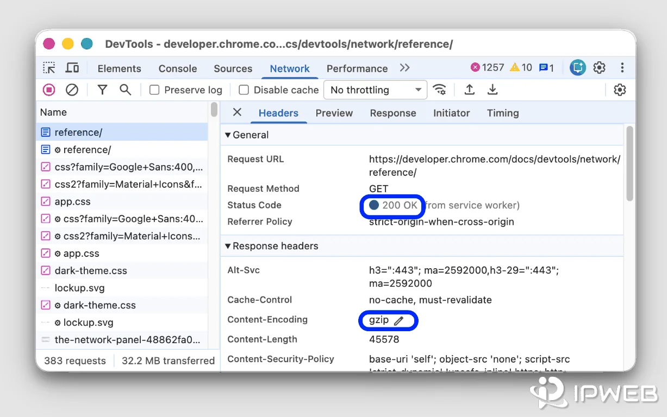Image resolution: width=667 pixels, height=417 pixels.
Task: Select gear css2?family=Material+Icons request
Action: pyautogui.click(x=122, y=236)
